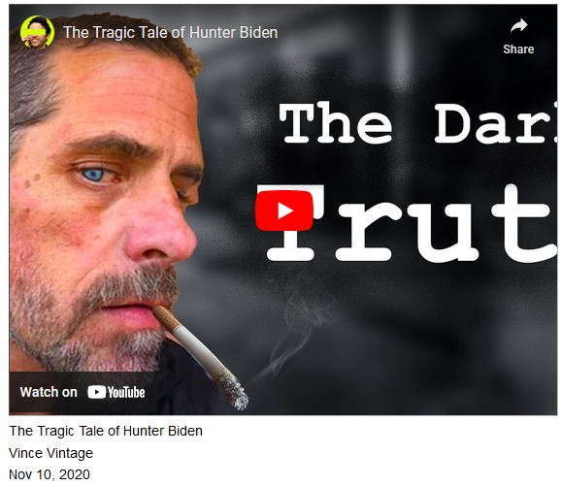
Task: Select the caption title below the video
Action: click(106, 431)
